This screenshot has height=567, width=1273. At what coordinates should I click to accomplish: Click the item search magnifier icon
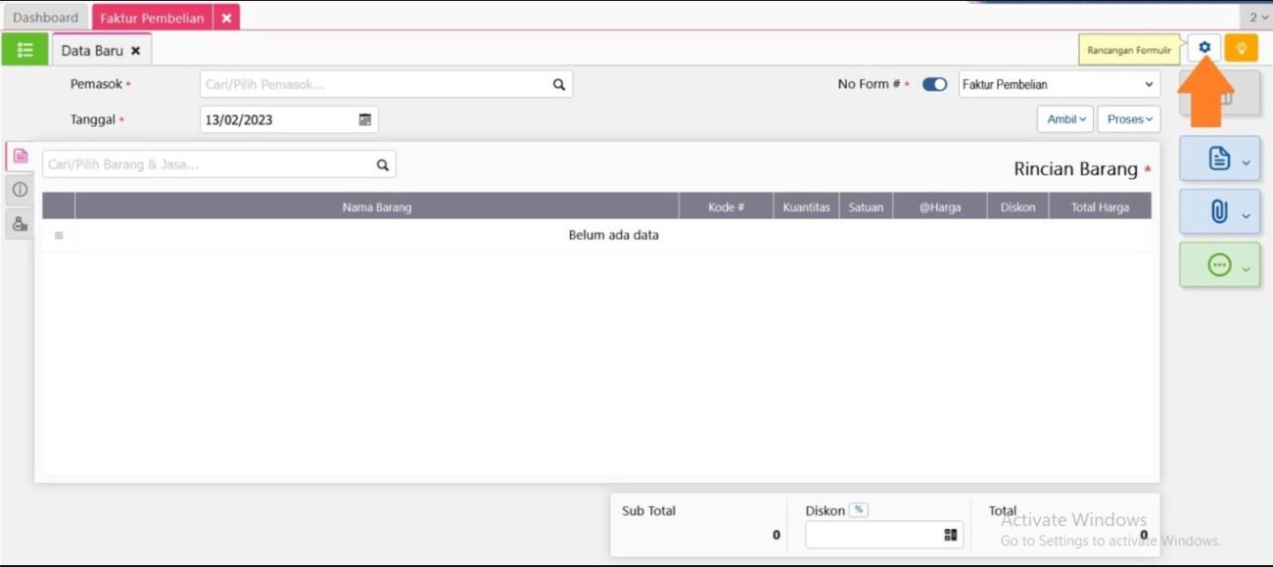pos(383,165)
